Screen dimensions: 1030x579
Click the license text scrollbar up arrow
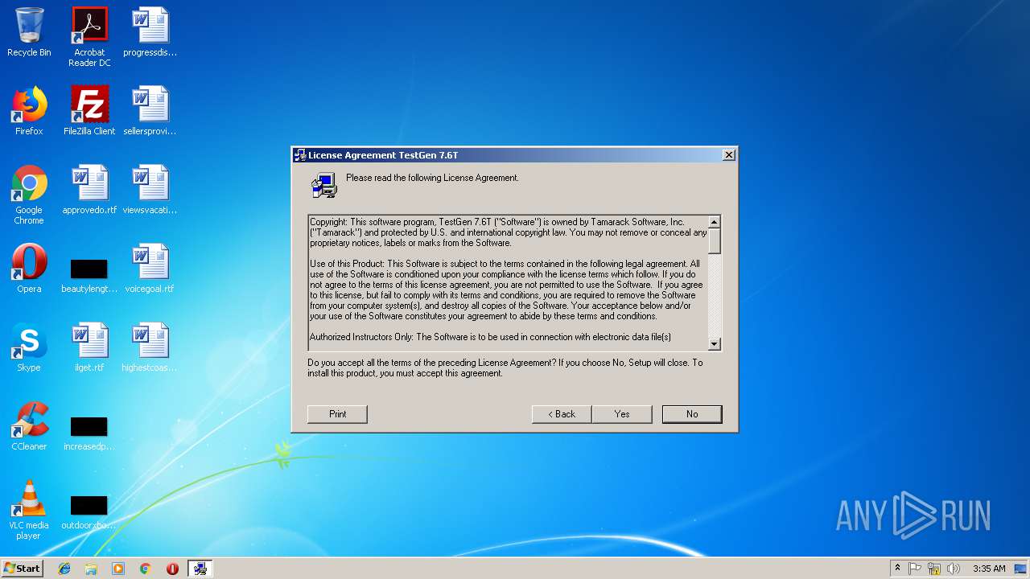tap(714, 222)
